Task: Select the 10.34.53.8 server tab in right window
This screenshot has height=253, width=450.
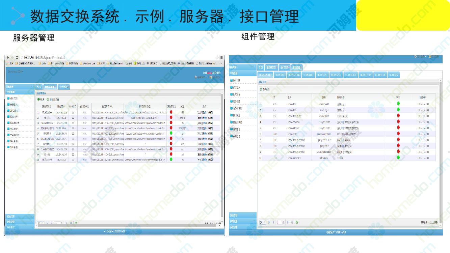Action: tap(280, 75)
